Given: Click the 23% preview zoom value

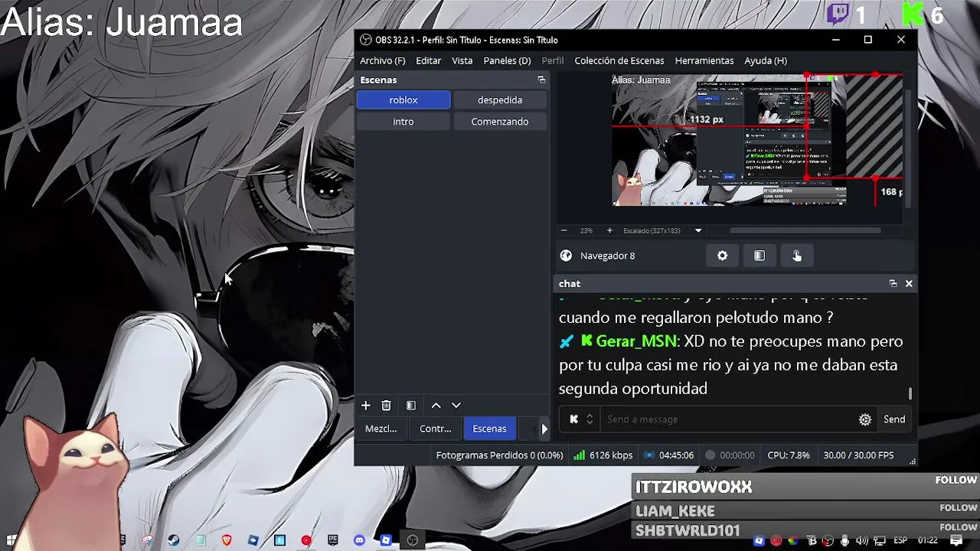Looking at the screenshot, I should point(586,230).
